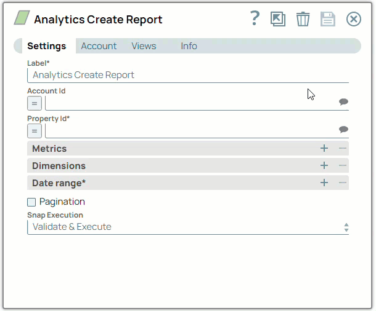Delete the snap using the trash icon
This screenshot has height=311, width=376.
click(303, 19)
